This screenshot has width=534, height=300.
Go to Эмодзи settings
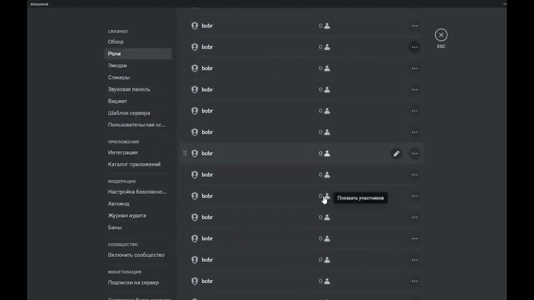point(117,65)
